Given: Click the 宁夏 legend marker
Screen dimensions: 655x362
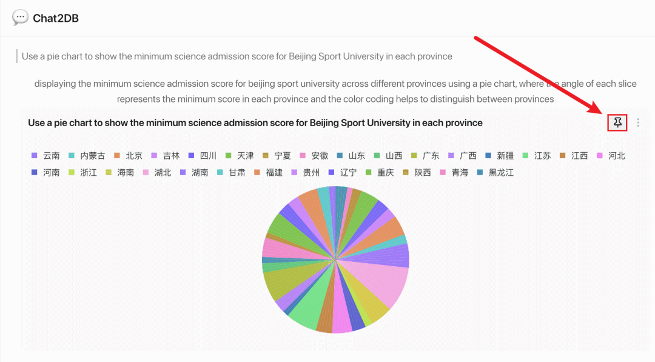Looking at the screenshot, I should click(265, 156).
